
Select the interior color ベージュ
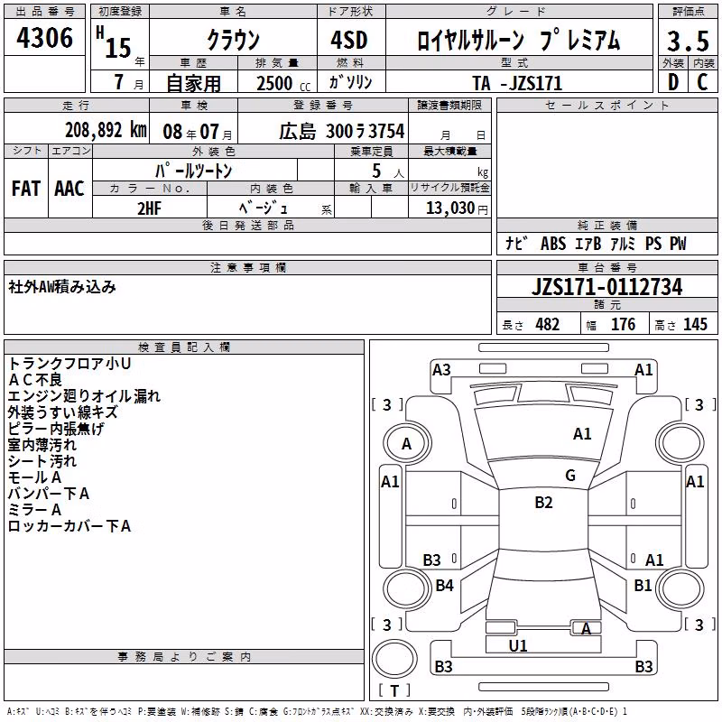pos(264,208)
